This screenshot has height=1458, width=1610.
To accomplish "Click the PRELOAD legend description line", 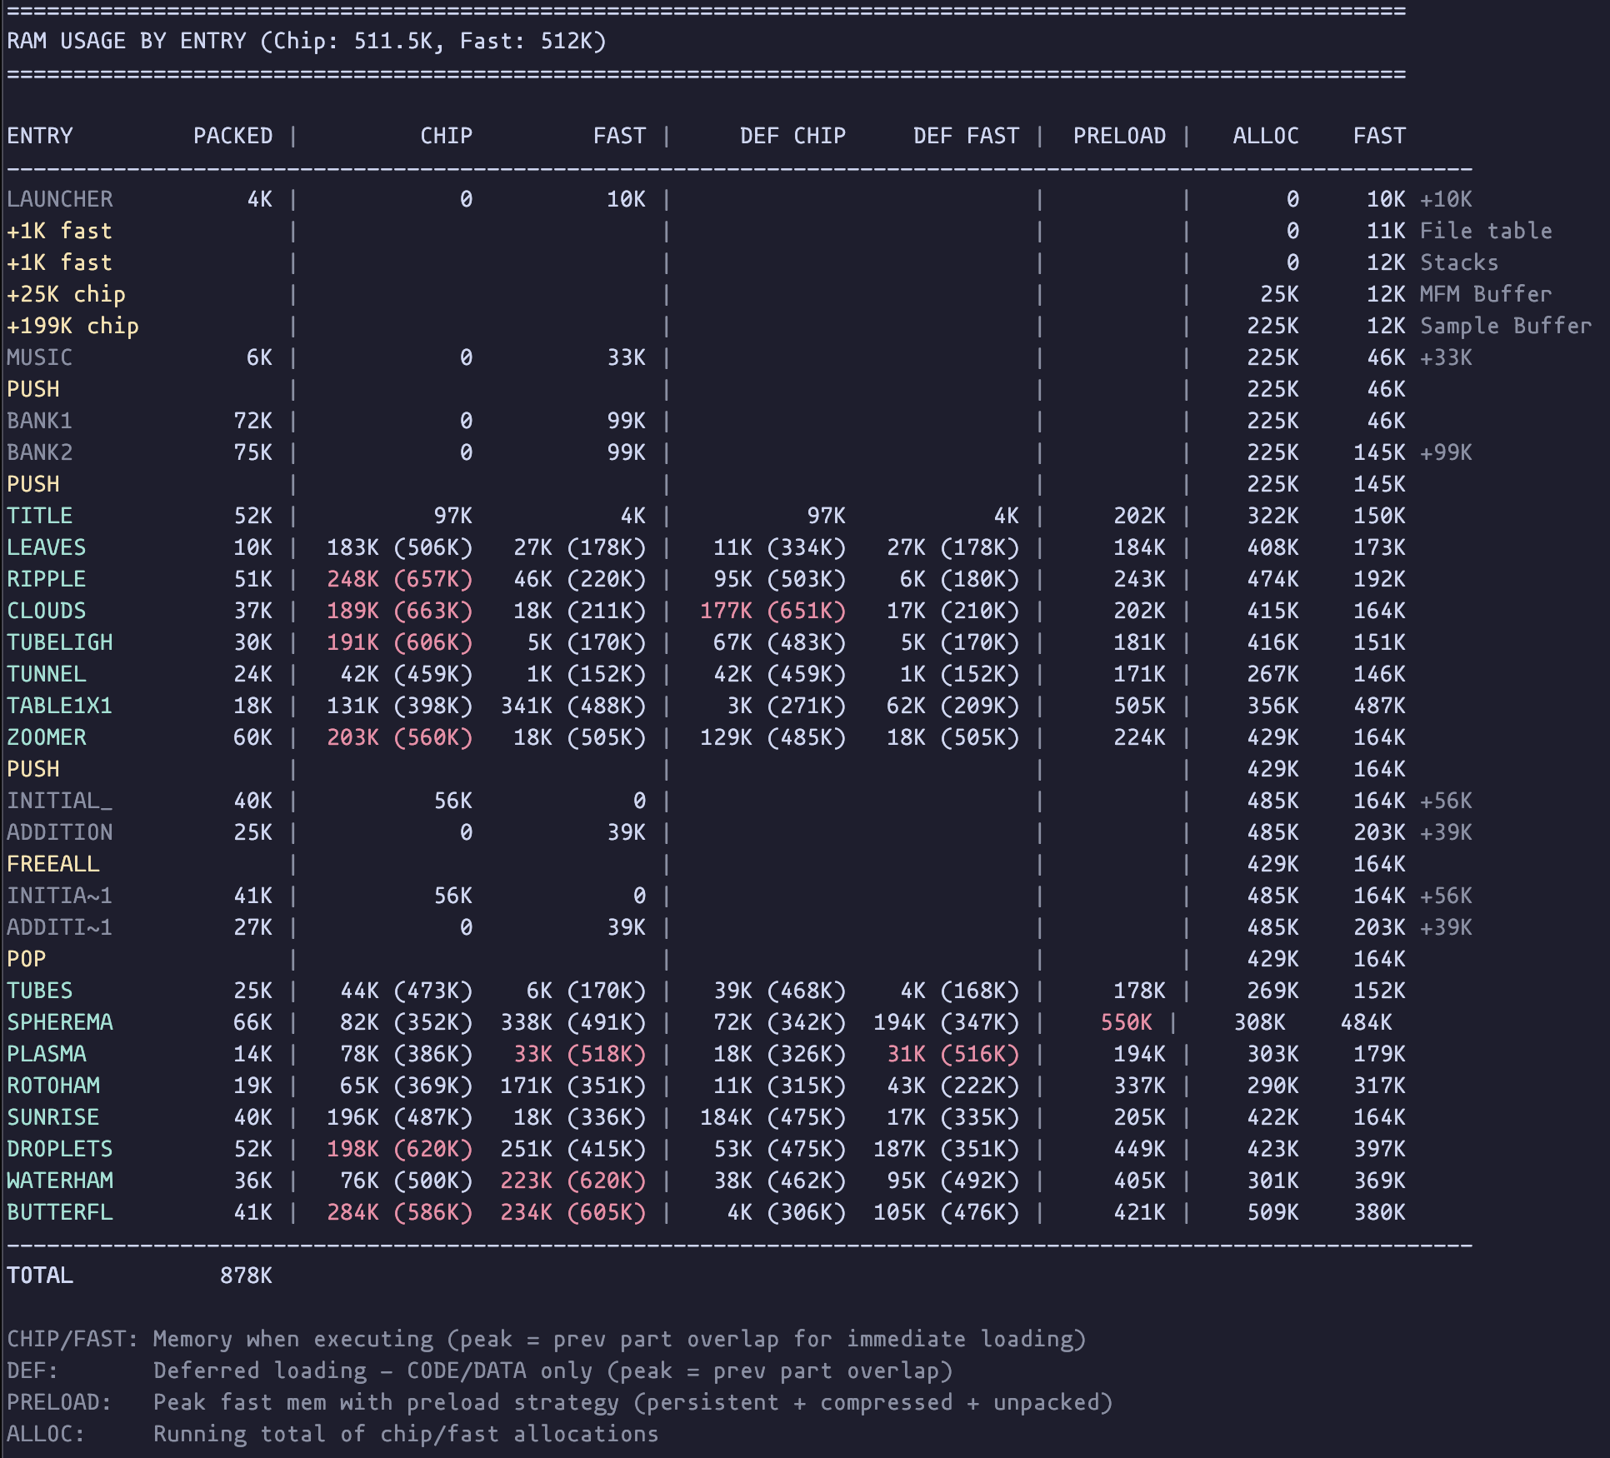I will 558,1402.
